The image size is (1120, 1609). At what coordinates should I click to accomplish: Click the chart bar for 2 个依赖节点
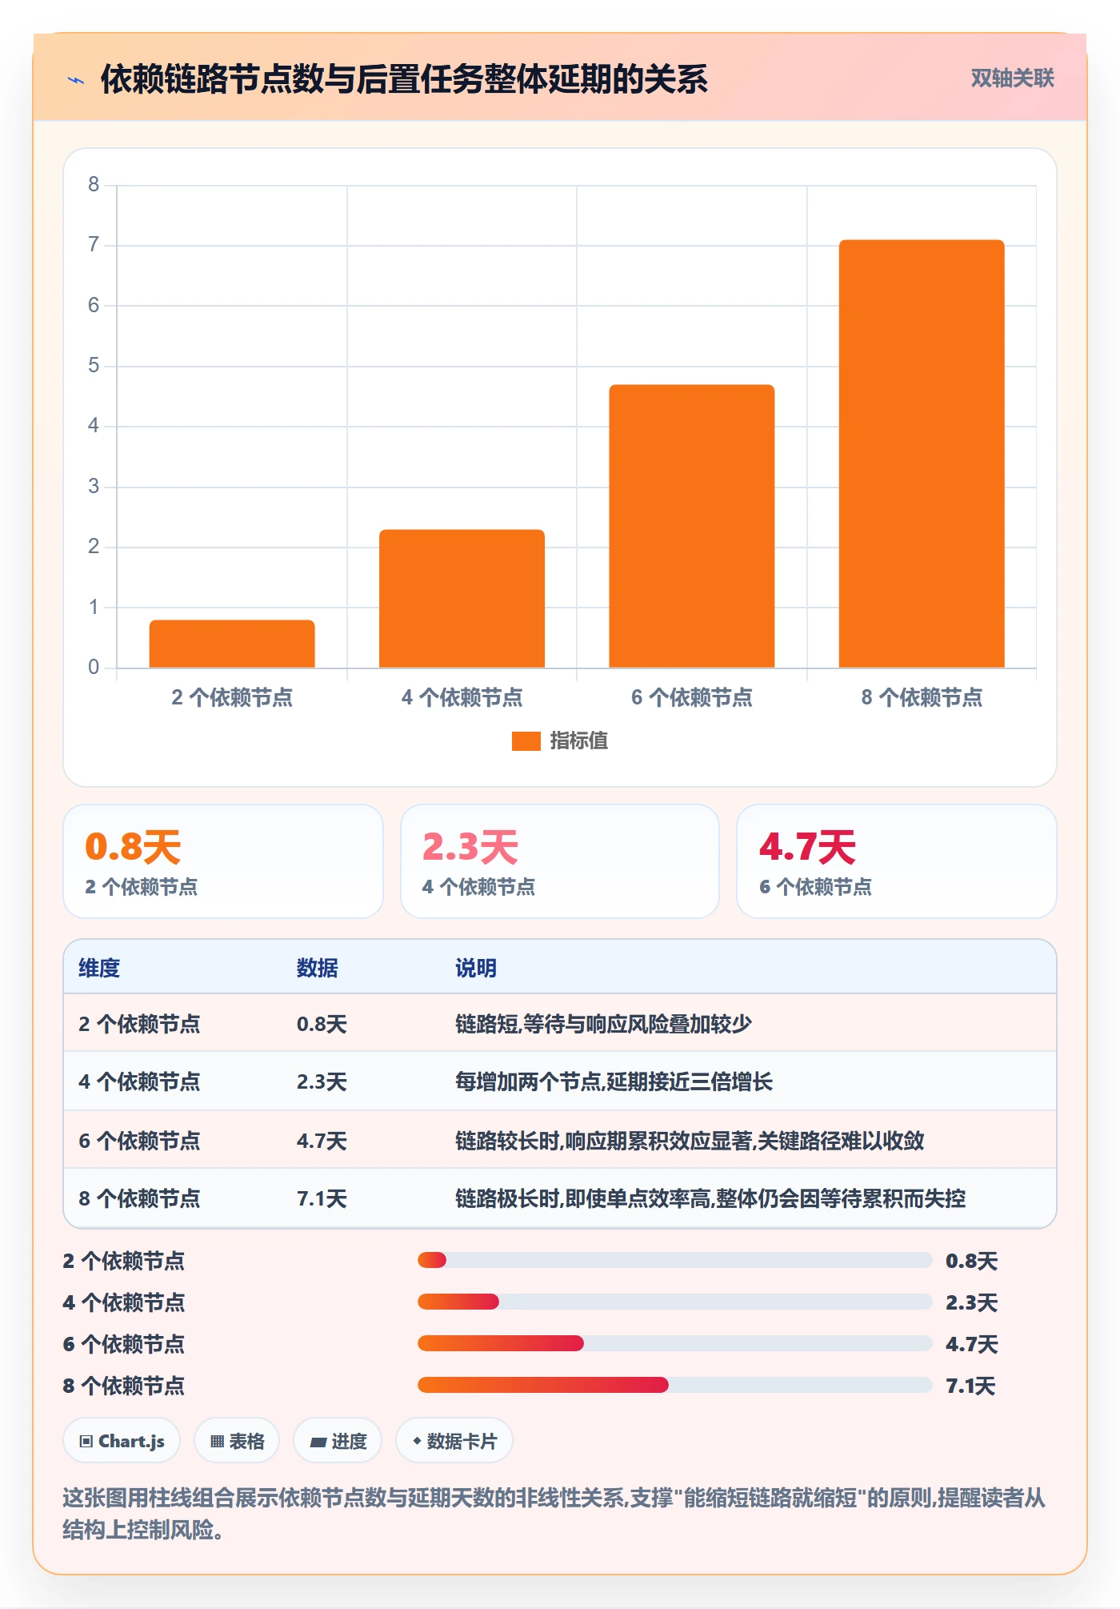click(232, 644)
